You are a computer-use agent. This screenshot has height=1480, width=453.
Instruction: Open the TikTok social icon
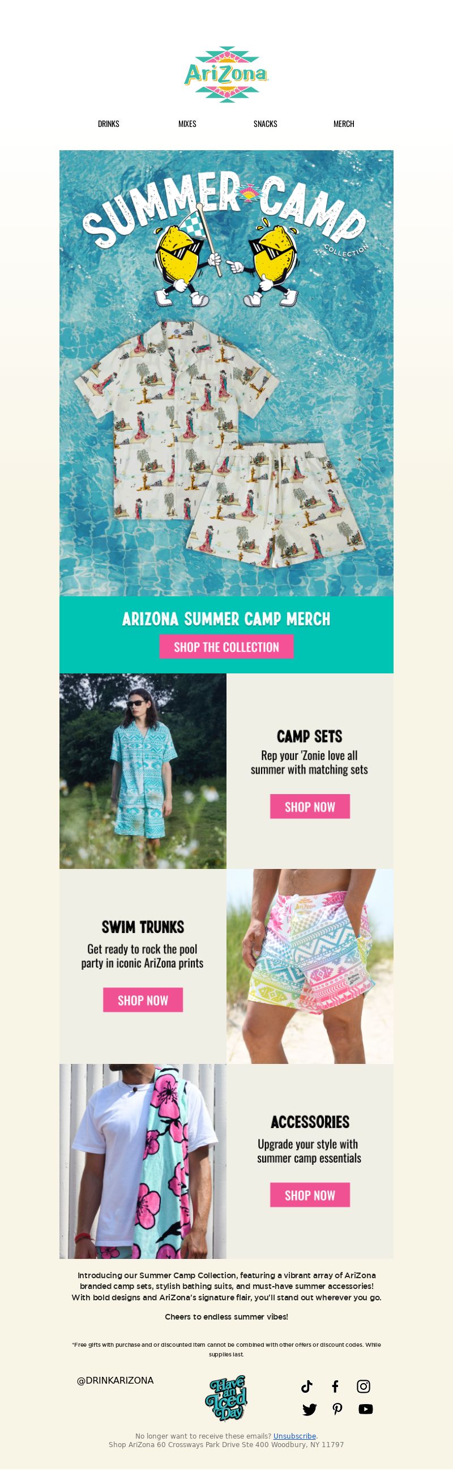pyautogui.click(x=306, y=1386)
